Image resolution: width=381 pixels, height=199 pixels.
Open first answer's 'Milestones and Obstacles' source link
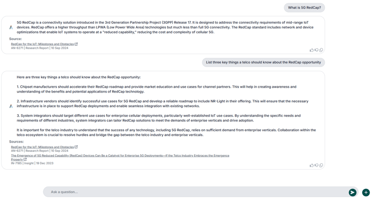point(42,44)
